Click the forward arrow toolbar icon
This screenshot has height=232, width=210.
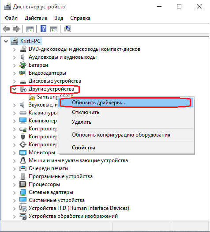[16, 29]
